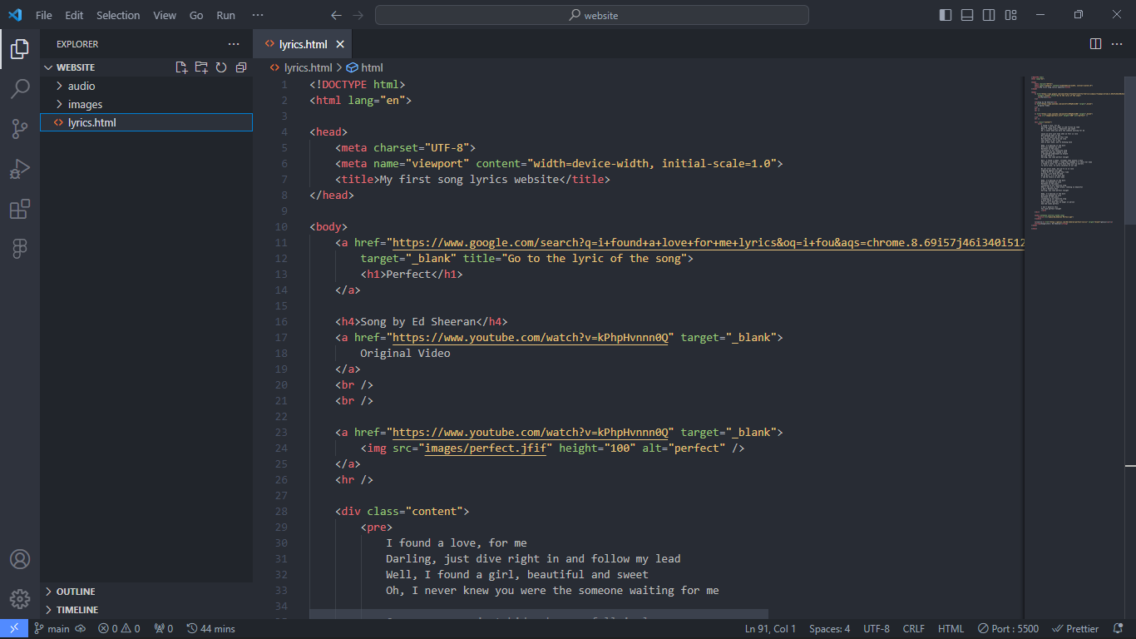The height and width of the screenshot is (639, 1136).
Task: Open Explorer views and more actions menu
Action: (x=234, y=44)
